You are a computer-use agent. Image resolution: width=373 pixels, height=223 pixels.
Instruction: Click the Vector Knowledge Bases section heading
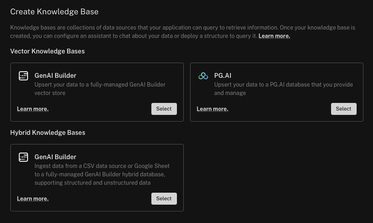48,51
